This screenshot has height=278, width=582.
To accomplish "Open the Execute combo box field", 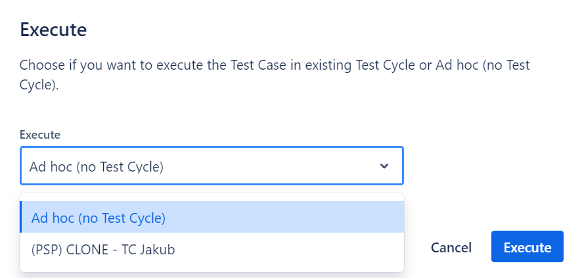I will click(x=212, y=166).
